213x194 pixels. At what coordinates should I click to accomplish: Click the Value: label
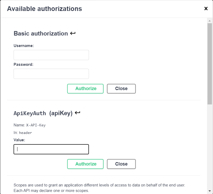coord(19,140)
